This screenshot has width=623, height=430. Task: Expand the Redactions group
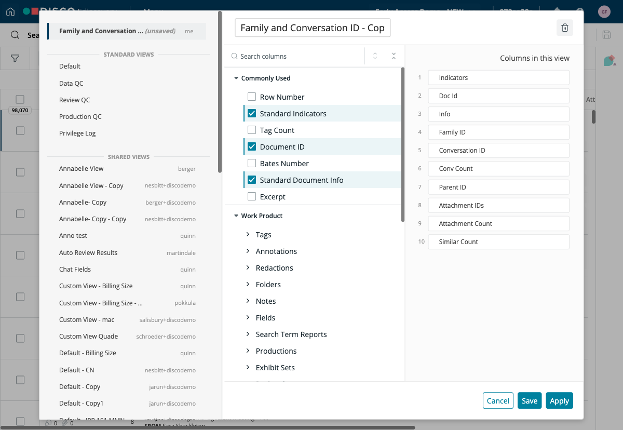[248, 268]
